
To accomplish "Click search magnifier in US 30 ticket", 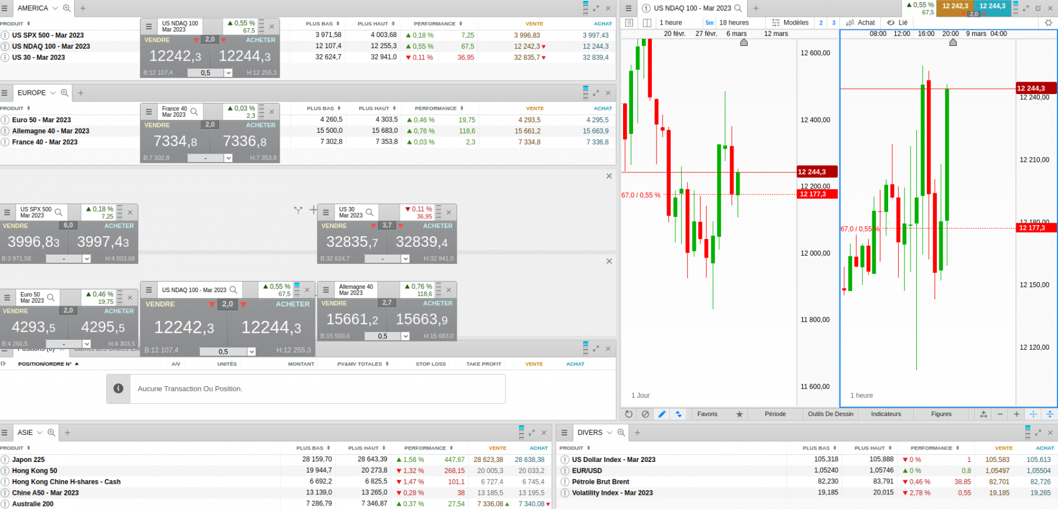I will click(370, 212).
